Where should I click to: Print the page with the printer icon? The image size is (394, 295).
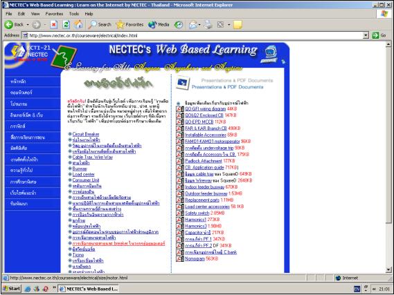[208, 25]
